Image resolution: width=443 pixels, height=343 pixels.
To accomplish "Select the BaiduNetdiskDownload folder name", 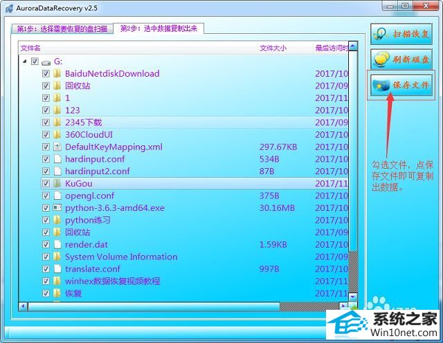I will tap(112, 74).
